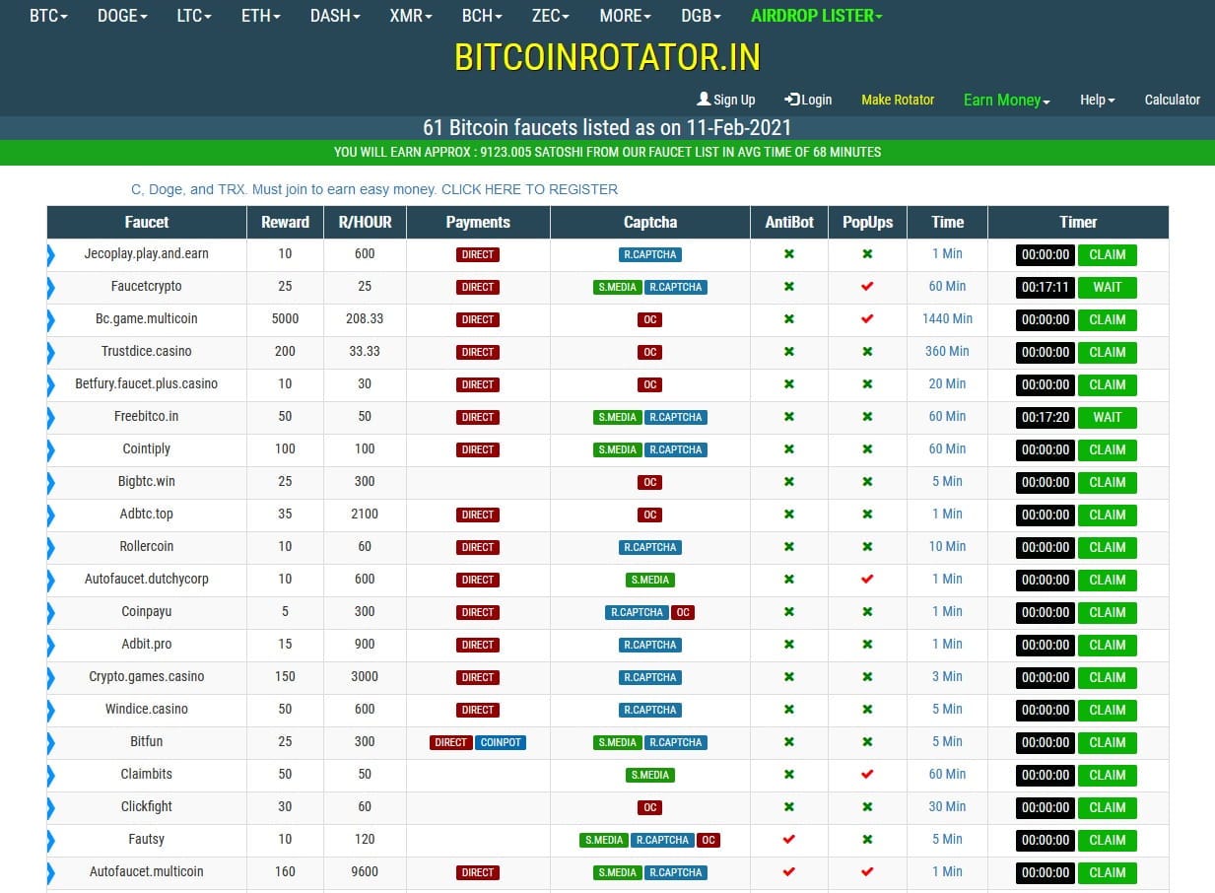Click the Faucet column header
The height and width of the screenshot is (893, 1215).
(x=147, y=222)
